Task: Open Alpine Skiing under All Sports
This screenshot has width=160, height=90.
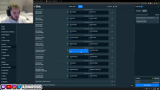Action: pyautogui.click(x=5, y=64)
